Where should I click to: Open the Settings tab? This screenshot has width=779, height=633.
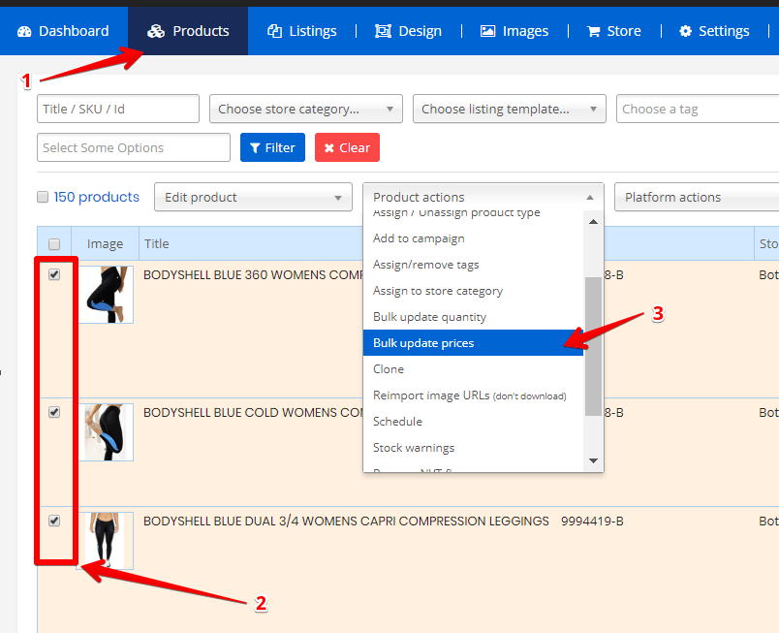714,31
